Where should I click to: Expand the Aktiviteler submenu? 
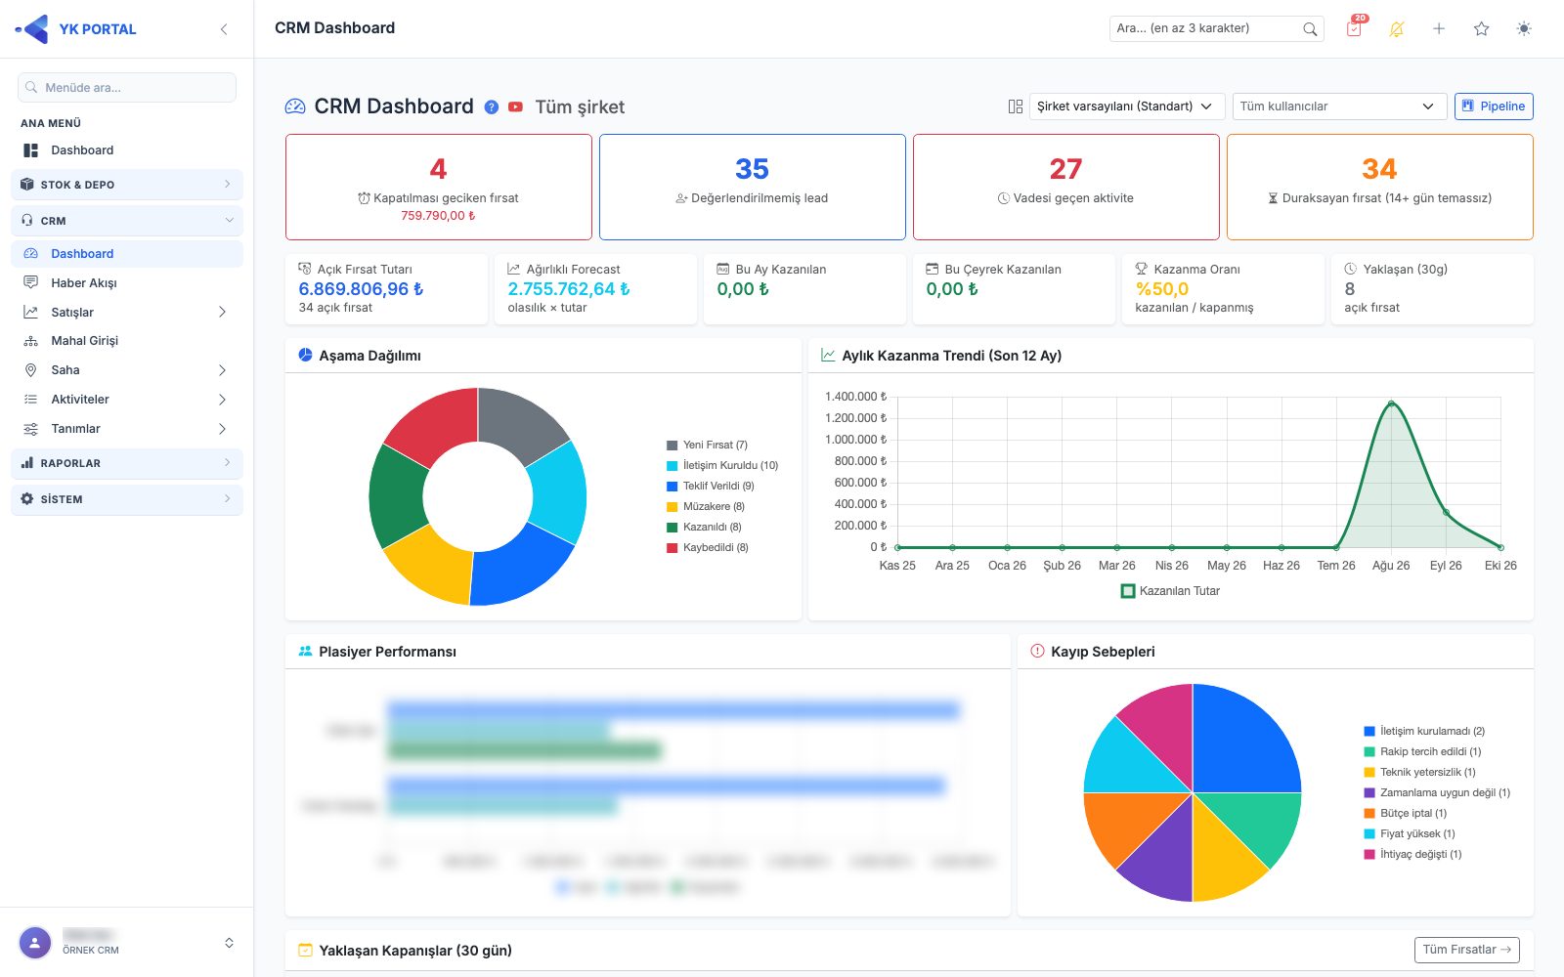coord(127,400)
